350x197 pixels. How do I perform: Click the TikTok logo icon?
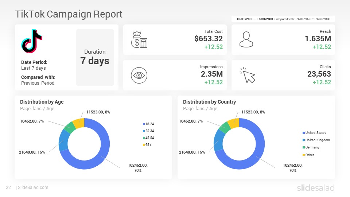click(x=32, y=41)
